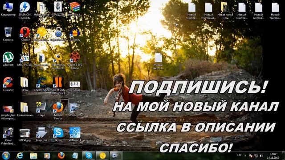Show hidden tray icons arrow
285x160 pixels.
pyautogui.click(x=245, y=156)
